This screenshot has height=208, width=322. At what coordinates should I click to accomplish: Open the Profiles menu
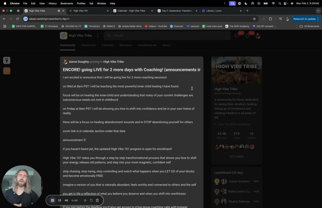pyautogui.click(x=81, y=3)
